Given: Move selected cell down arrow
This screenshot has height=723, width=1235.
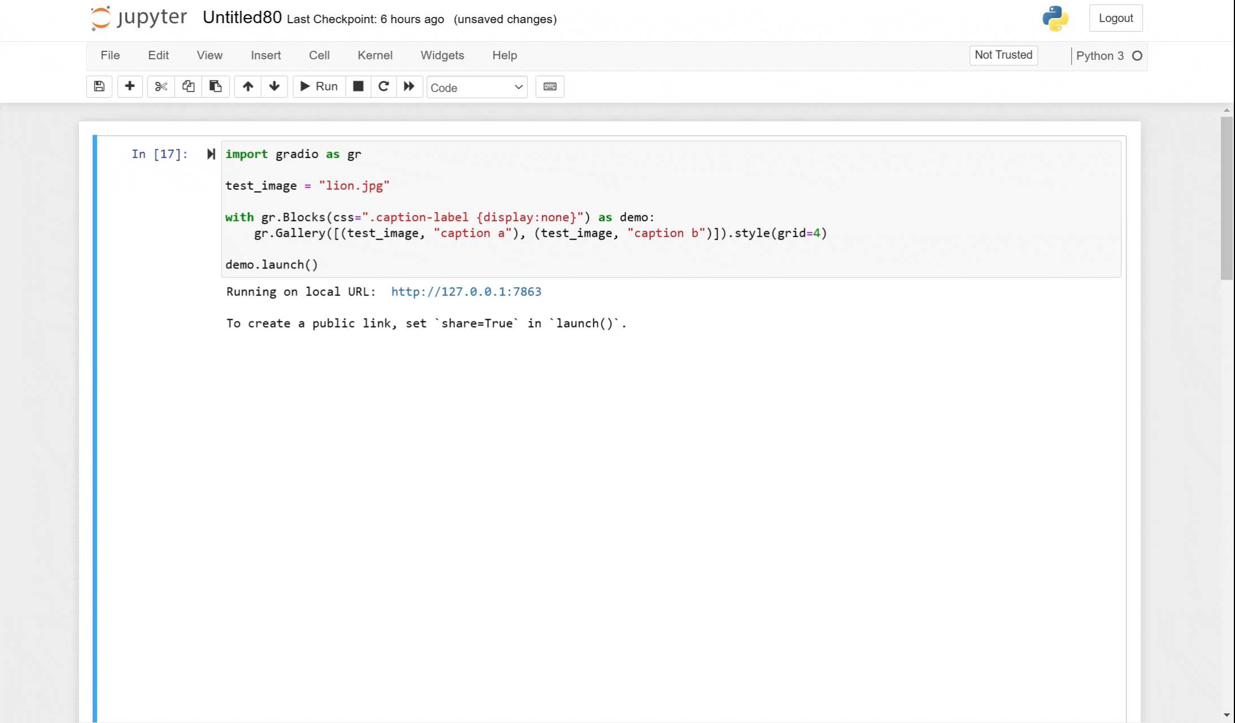Looking at the screenshot, I should click(275, 86).
